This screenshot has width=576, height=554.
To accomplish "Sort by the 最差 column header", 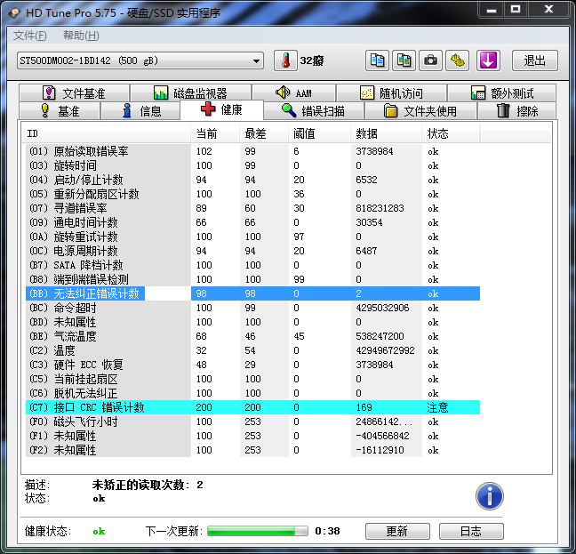I will (264, 133).
